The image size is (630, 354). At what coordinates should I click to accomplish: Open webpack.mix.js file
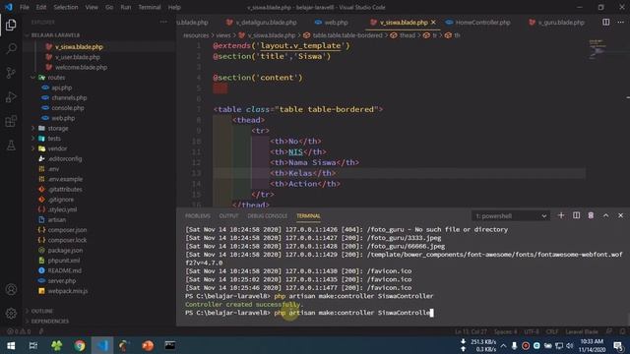tap(68, 291)
